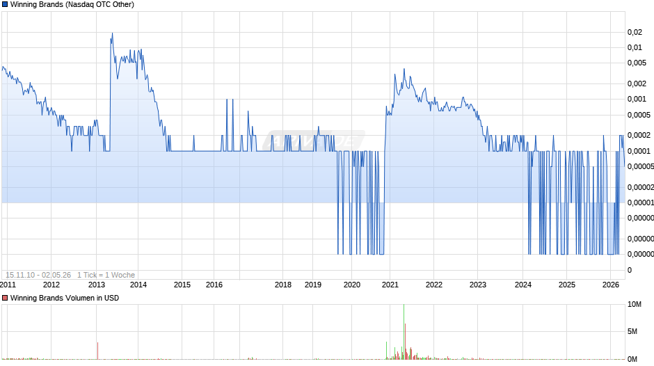Click the 0,0001 price axis value
Screen dimensions: 654x366
click(x=639, y=151)
